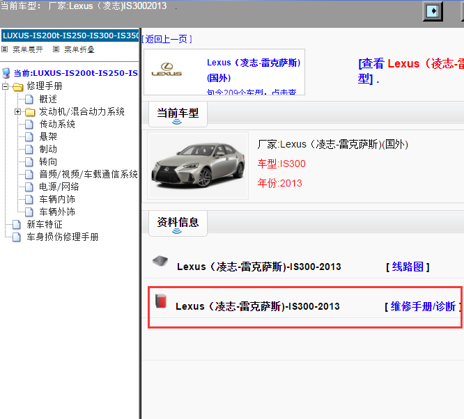Open 概述 in the tree
The width and height of the screenshot is (464, 419).
pos(48,99)
